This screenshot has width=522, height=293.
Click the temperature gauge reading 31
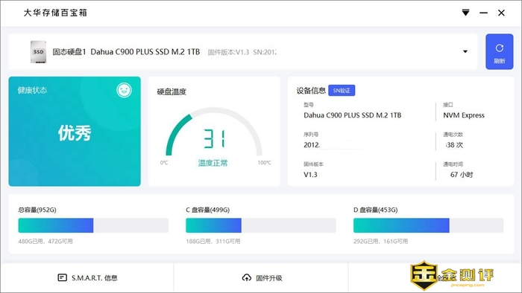click(214, 139)
